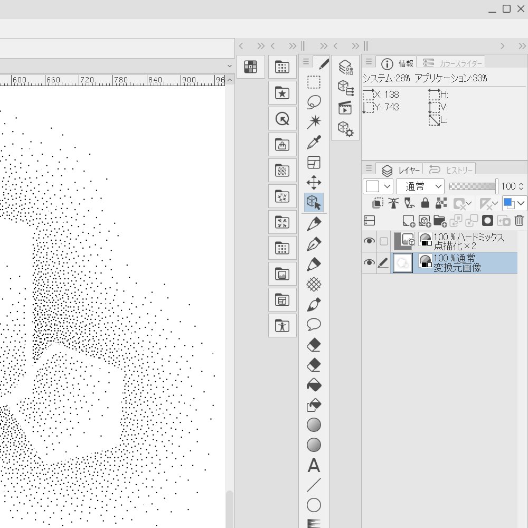Click the vertical canvas scrollbar up arrow
The width and height of the screenshot is (528, 528).
[x=230, y=80]
